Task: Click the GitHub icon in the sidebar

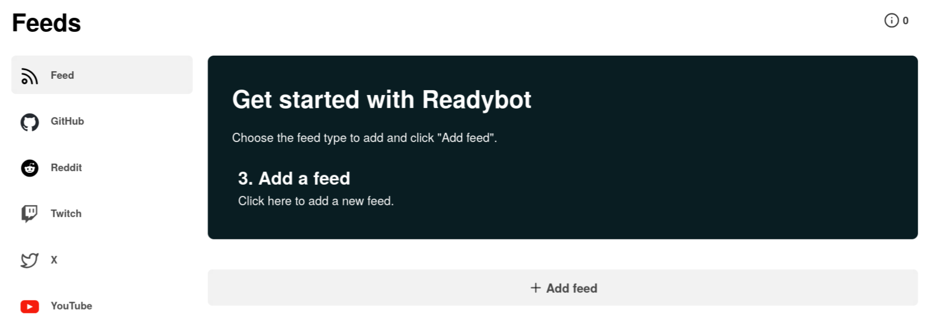Action: tap(30, 122)
